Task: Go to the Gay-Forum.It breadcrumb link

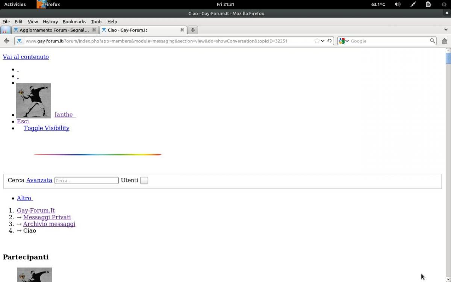Action: pos(36,211)
